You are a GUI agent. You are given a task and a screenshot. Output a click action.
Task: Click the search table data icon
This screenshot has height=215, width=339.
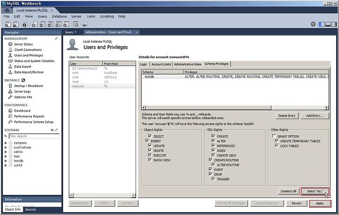(x=76, y=24)
